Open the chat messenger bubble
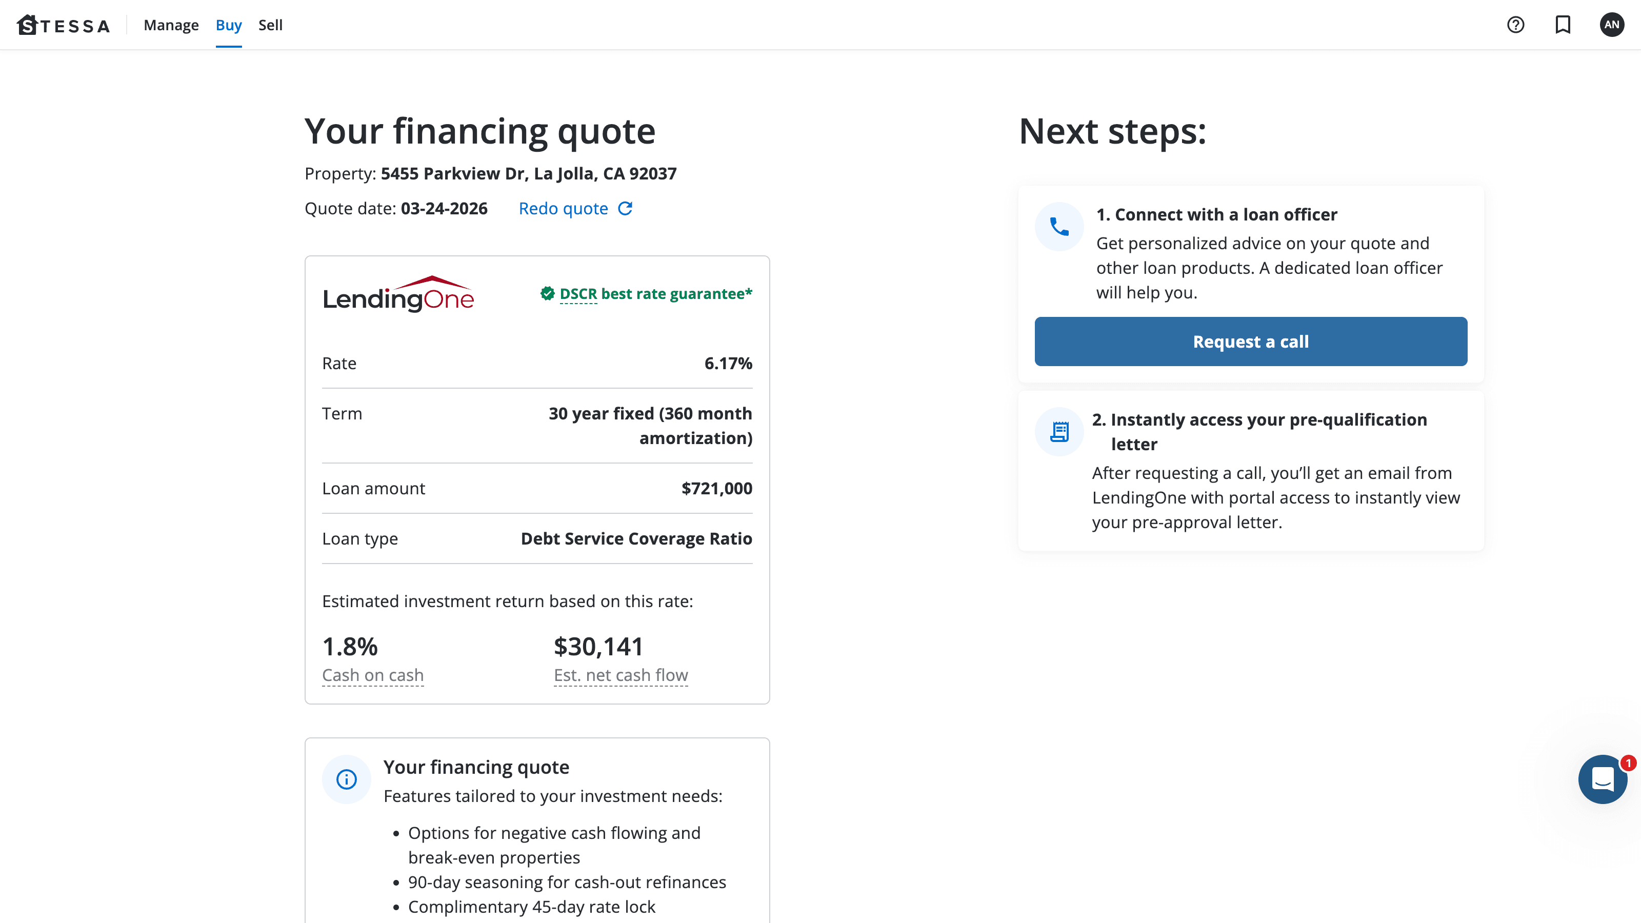This screenshot has width=1641, height=923. coord(1604,779)
